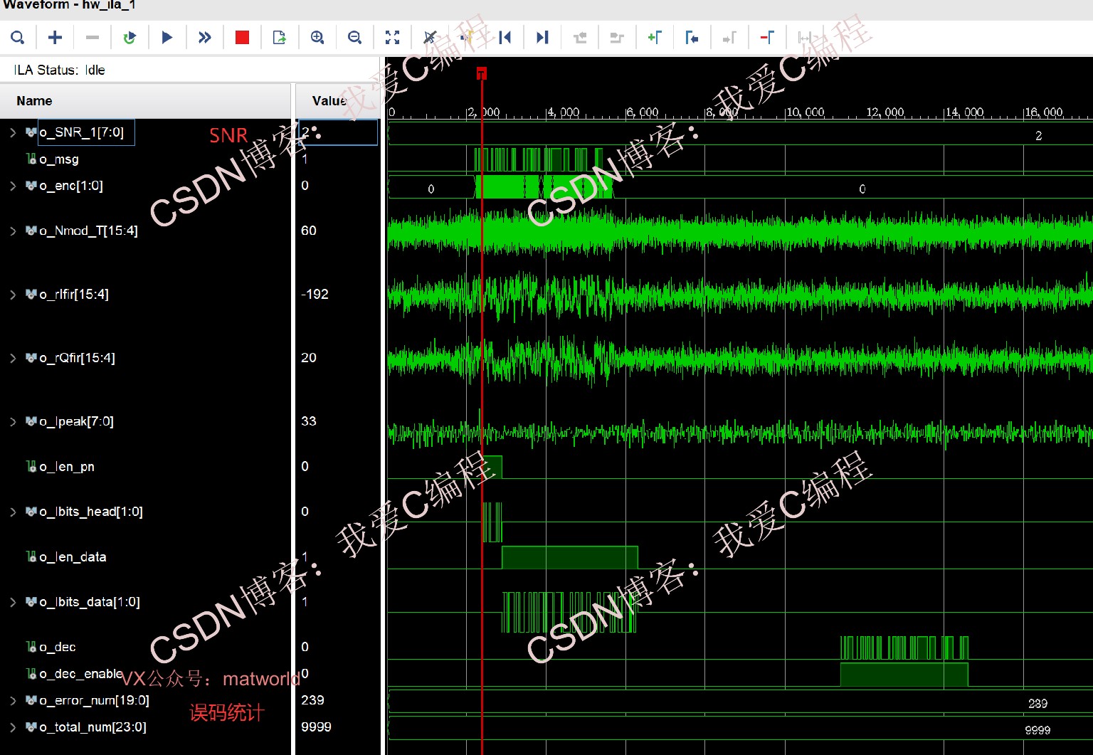Click the run trigger immediate double-arrow icon
The height and width of the screenshot is (755, 1093).
205,38
